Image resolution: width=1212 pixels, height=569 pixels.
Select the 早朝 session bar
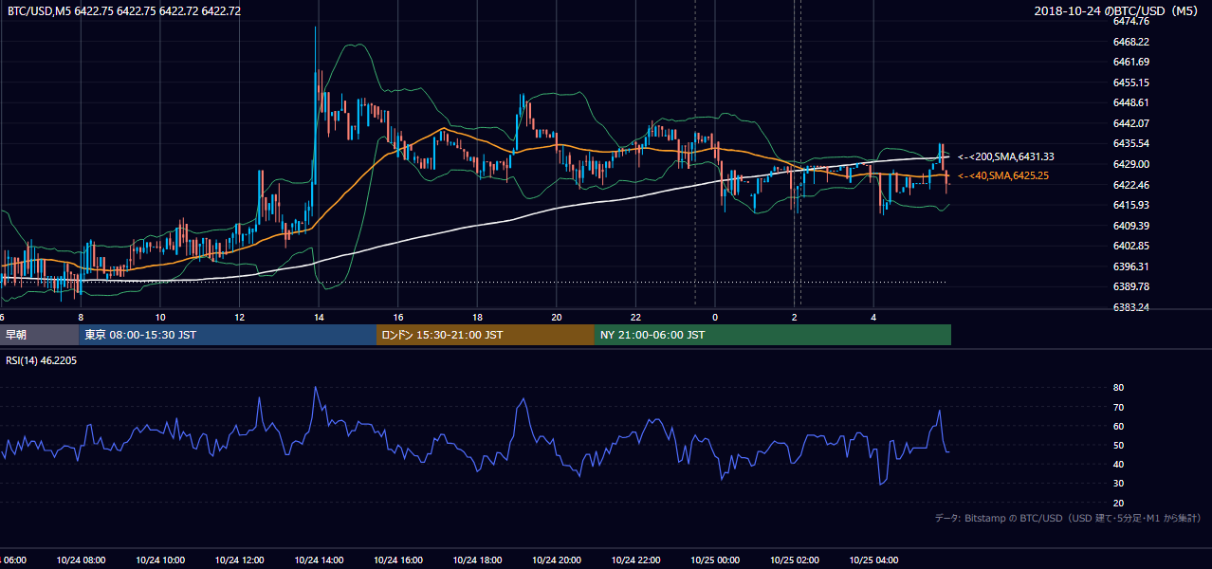pos(39,335)
